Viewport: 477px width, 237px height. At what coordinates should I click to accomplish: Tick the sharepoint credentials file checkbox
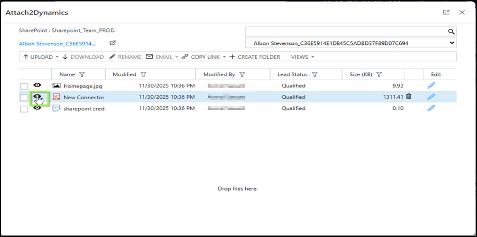tap(24, 109)
